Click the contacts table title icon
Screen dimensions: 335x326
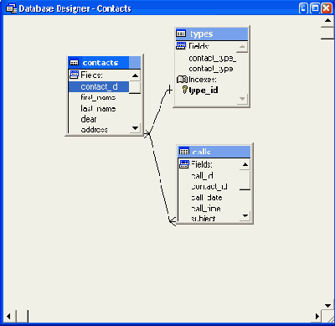click(74, 63)
